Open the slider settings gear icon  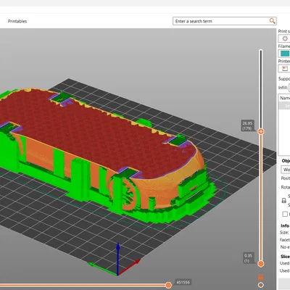pos(261,285)
